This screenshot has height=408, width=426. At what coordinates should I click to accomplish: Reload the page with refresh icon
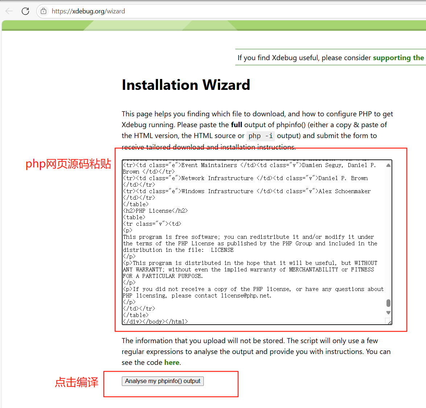pyautogui.click(x=25, y=11)
